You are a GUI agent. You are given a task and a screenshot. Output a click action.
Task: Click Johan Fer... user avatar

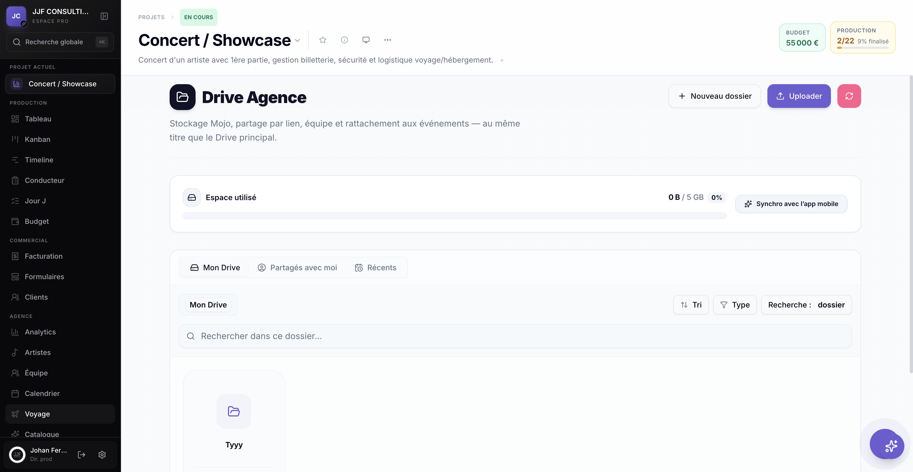coord(17,455)
